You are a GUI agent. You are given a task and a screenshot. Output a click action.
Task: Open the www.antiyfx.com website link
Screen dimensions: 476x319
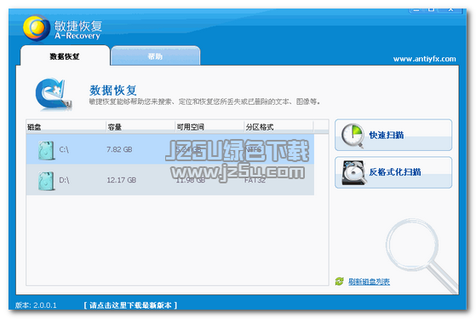(424, 59)
